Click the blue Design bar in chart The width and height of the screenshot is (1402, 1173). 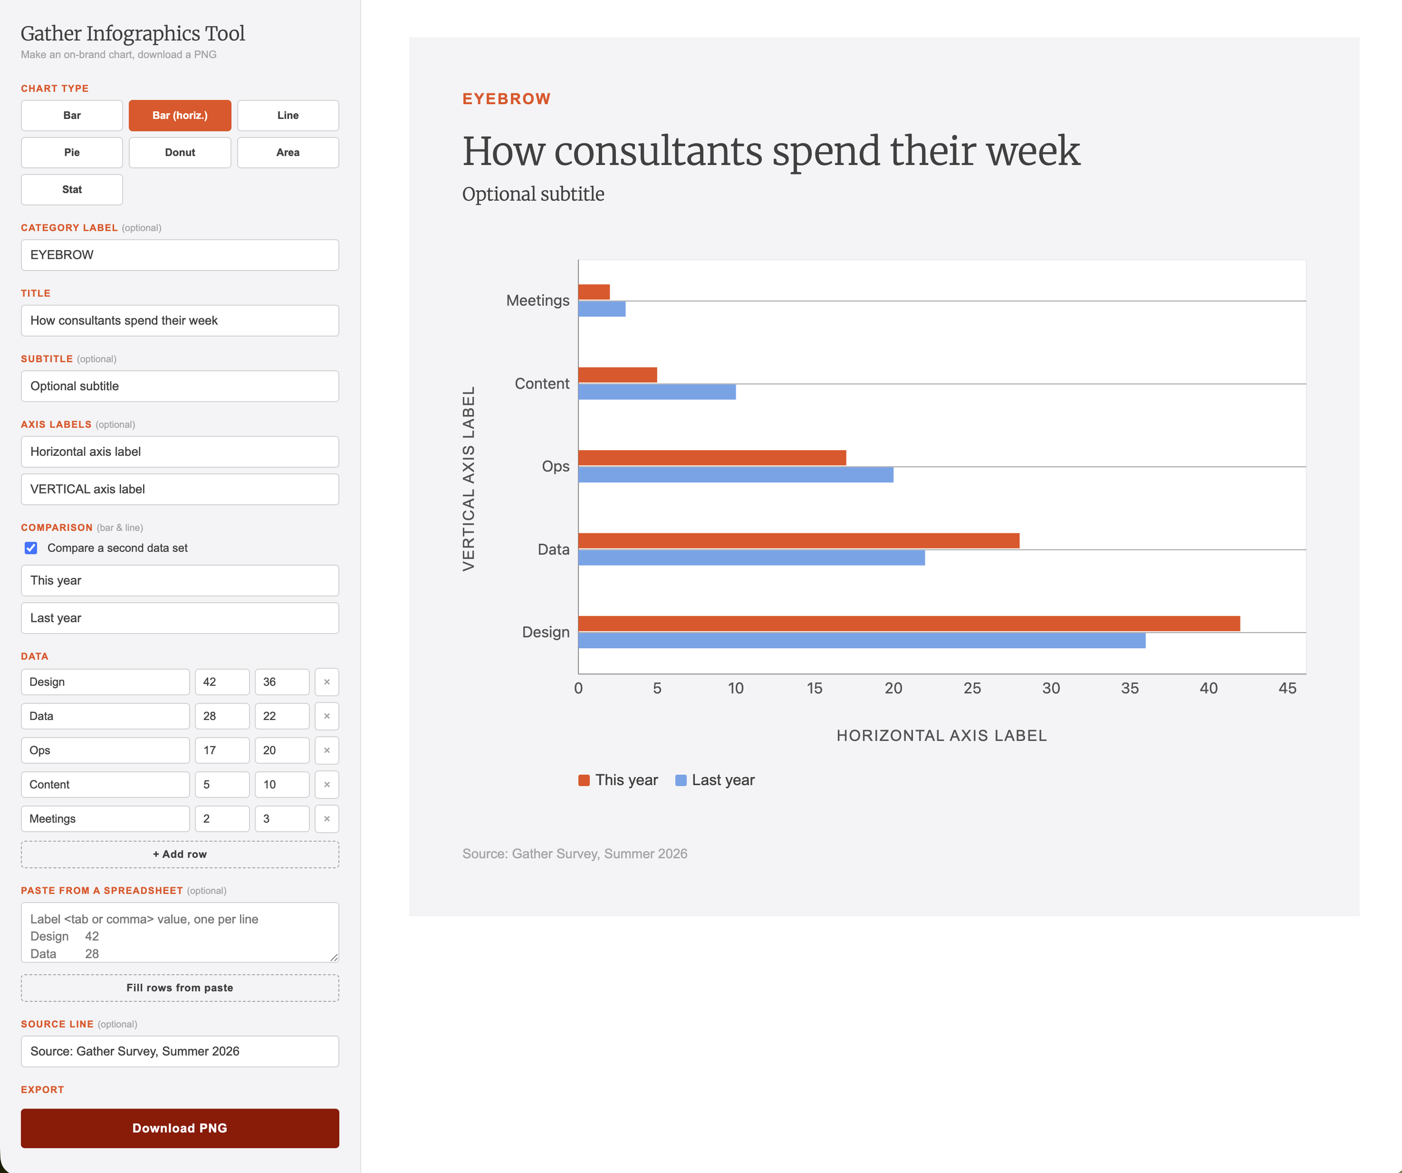point(862,640)
